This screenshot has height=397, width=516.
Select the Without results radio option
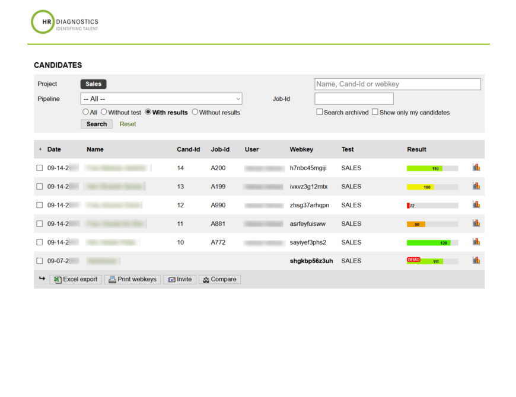[195, 112]
